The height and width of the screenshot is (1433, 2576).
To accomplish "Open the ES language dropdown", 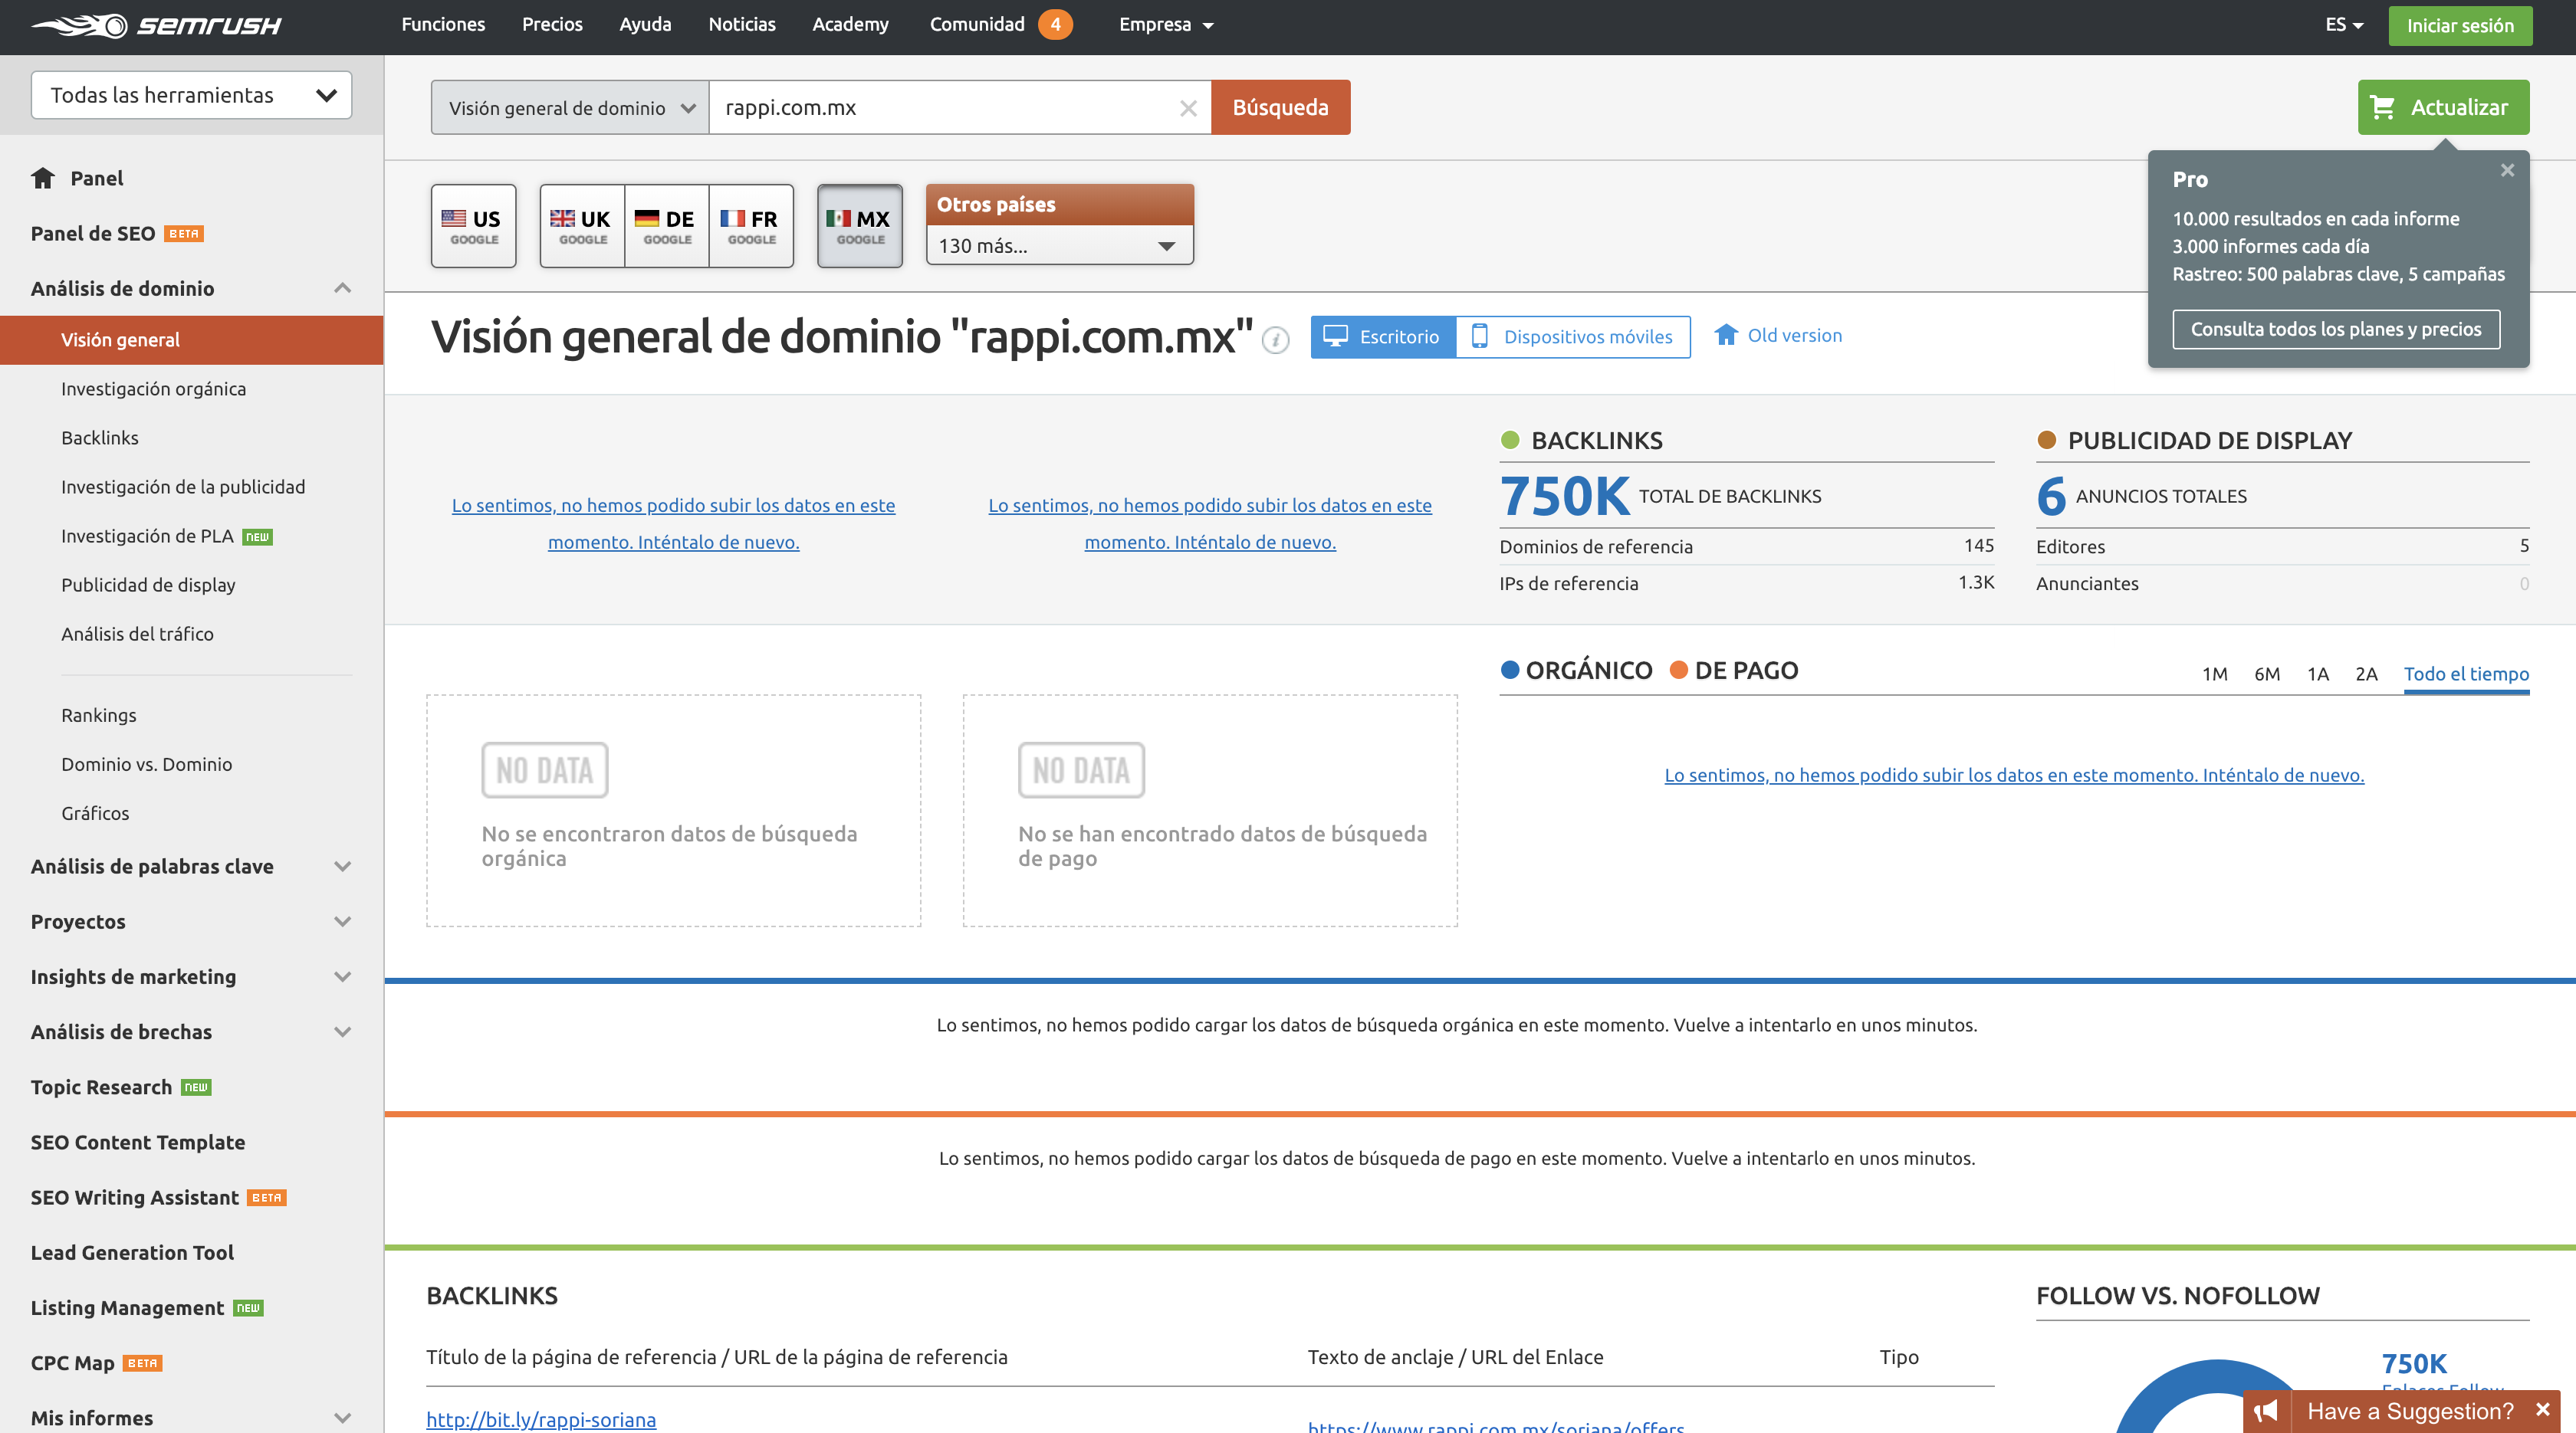I will [x=2344, y=24].
